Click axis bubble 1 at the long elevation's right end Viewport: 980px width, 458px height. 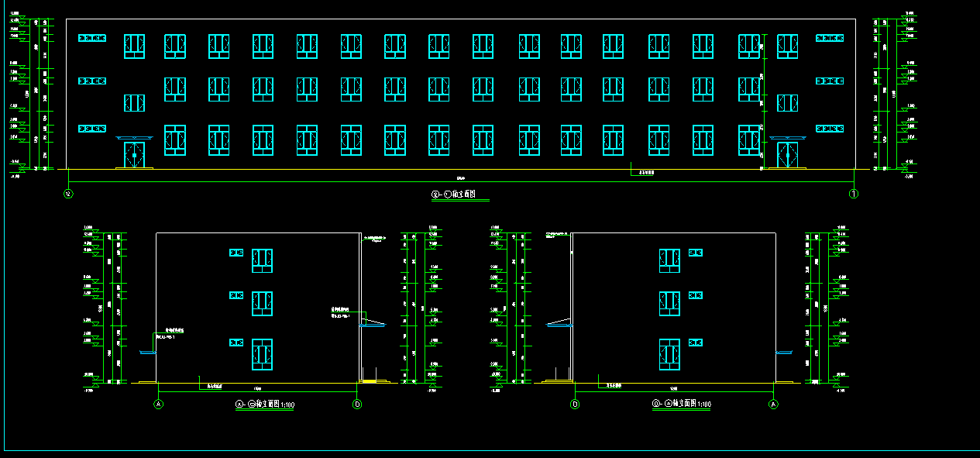pos(854,194)
